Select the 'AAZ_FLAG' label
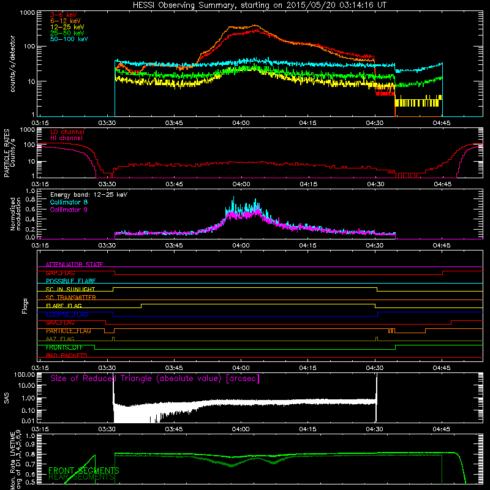The width and height of the screenshot is (490, 490). pyautogui.click(x=60, y=339)
